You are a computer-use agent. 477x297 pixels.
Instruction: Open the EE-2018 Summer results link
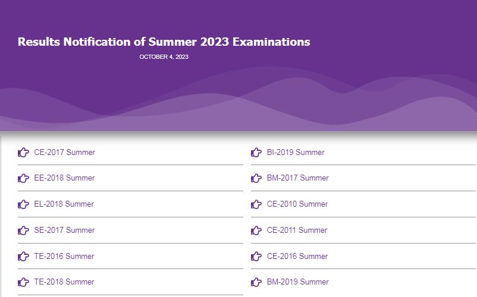[64, 178]
